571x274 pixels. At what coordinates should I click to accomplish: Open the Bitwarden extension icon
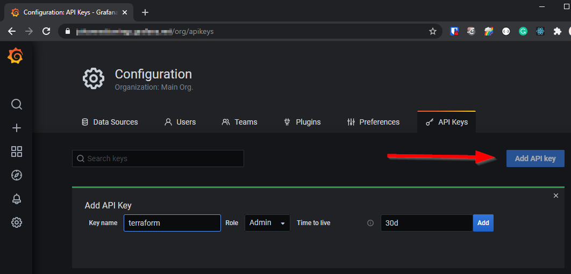454,31
